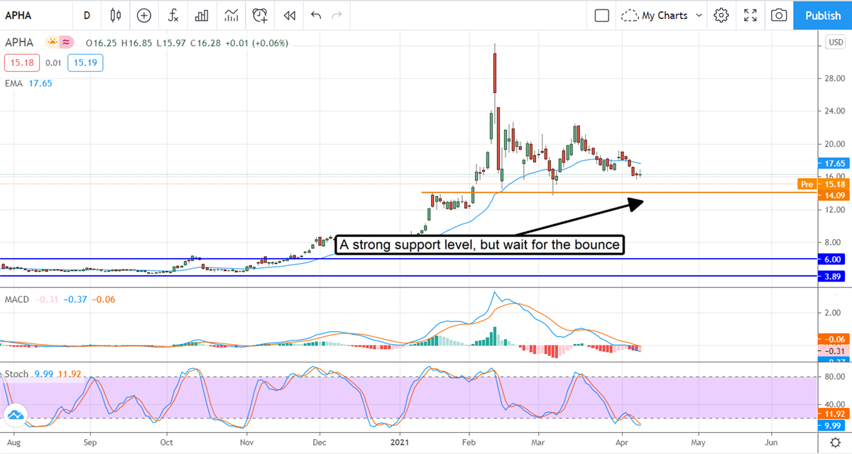
Task: Enter fullscreen mode
Action: click(750, 15)
